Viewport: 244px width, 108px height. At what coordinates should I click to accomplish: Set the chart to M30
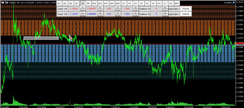click(x=118, y=3)
